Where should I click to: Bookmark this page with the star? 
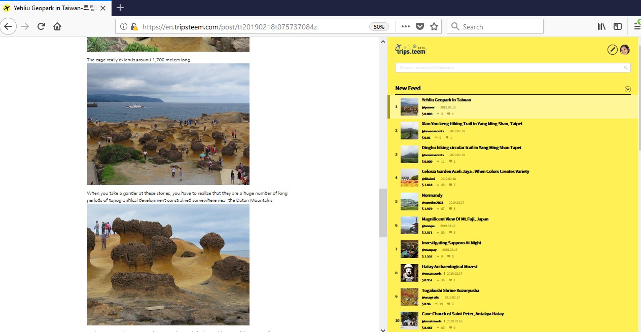pyautogui.click(x=434, y=26)
